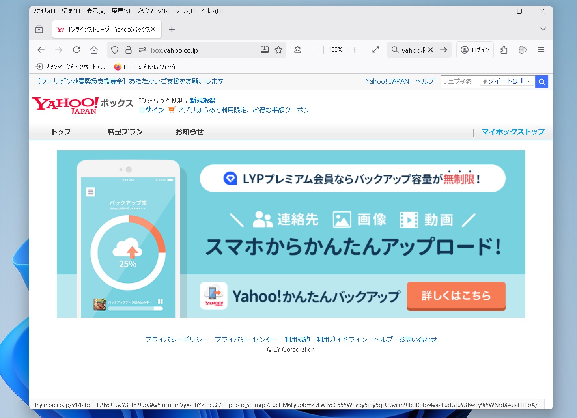Toggle full screen with the expand arrows icon
The height and width of the screenshot is (418, 577).
click(375, 50)
